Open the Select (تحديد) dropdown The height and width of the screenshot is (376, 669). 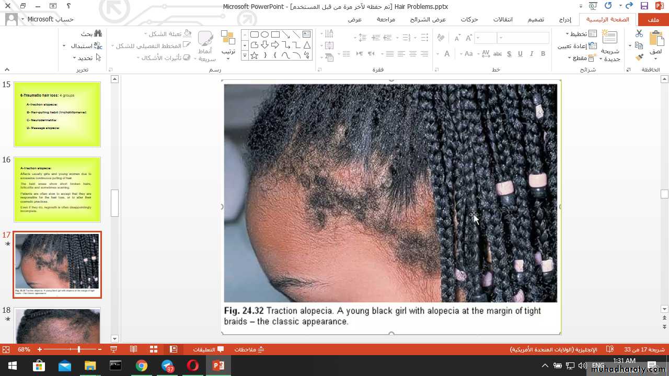coord(86,58)
